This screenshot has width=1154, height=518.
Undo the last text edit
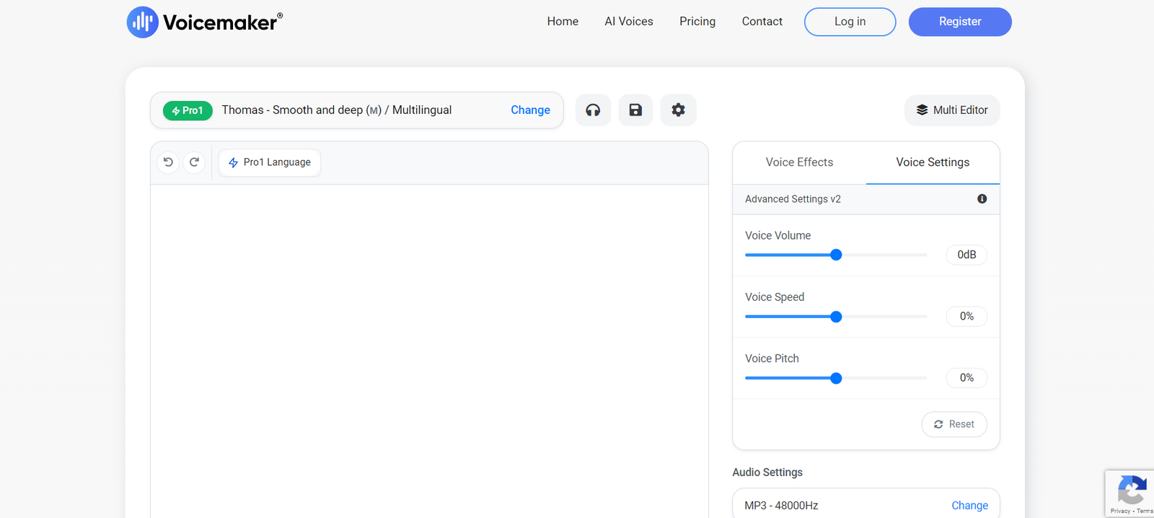pyautogui.click(x=168, y=162)
